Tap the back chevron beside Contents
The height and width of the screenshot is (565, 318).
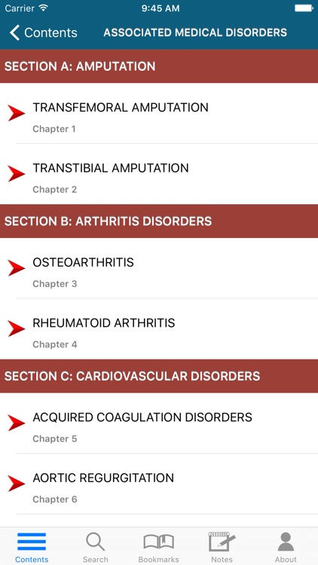[14, 32]
